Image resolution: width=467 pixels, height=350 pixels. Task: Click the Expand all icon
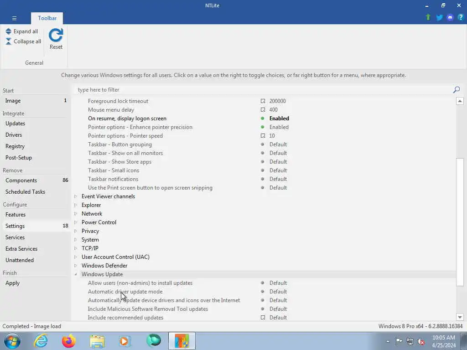[8, 31]
